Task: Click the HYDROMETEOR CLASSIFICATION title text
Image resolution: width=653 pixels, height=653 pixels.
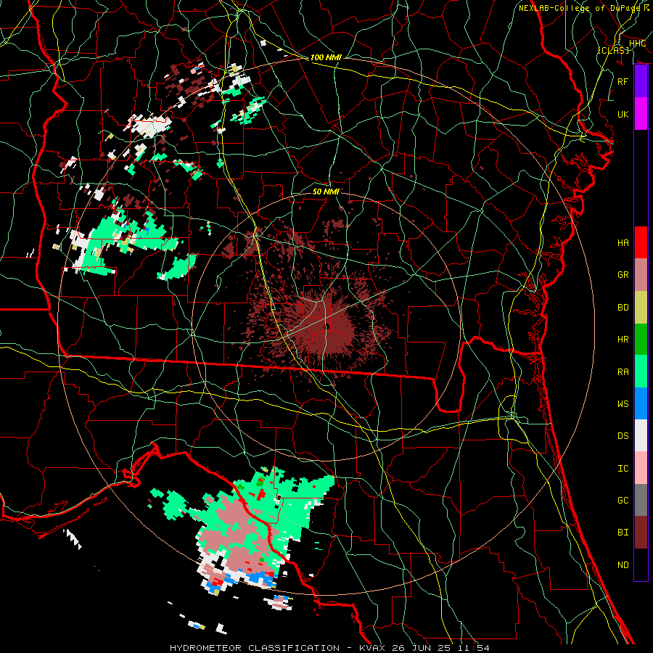Action: click(x=255, y=648)
